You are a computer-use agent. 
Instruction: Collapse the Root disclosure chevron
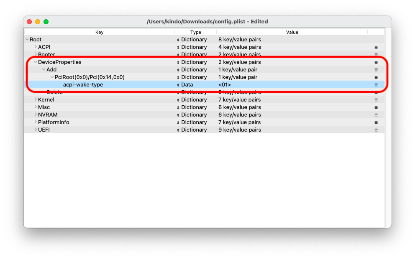[27, 39]
